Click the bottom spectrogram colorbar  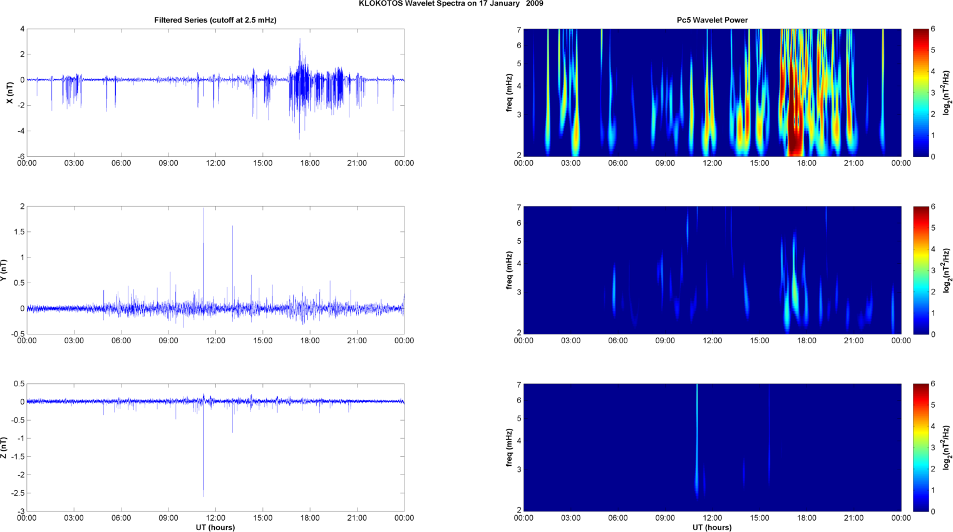click(920, 448)
